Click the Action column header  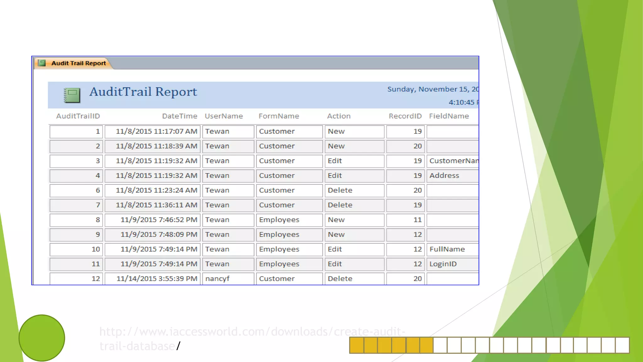(338, 116)
